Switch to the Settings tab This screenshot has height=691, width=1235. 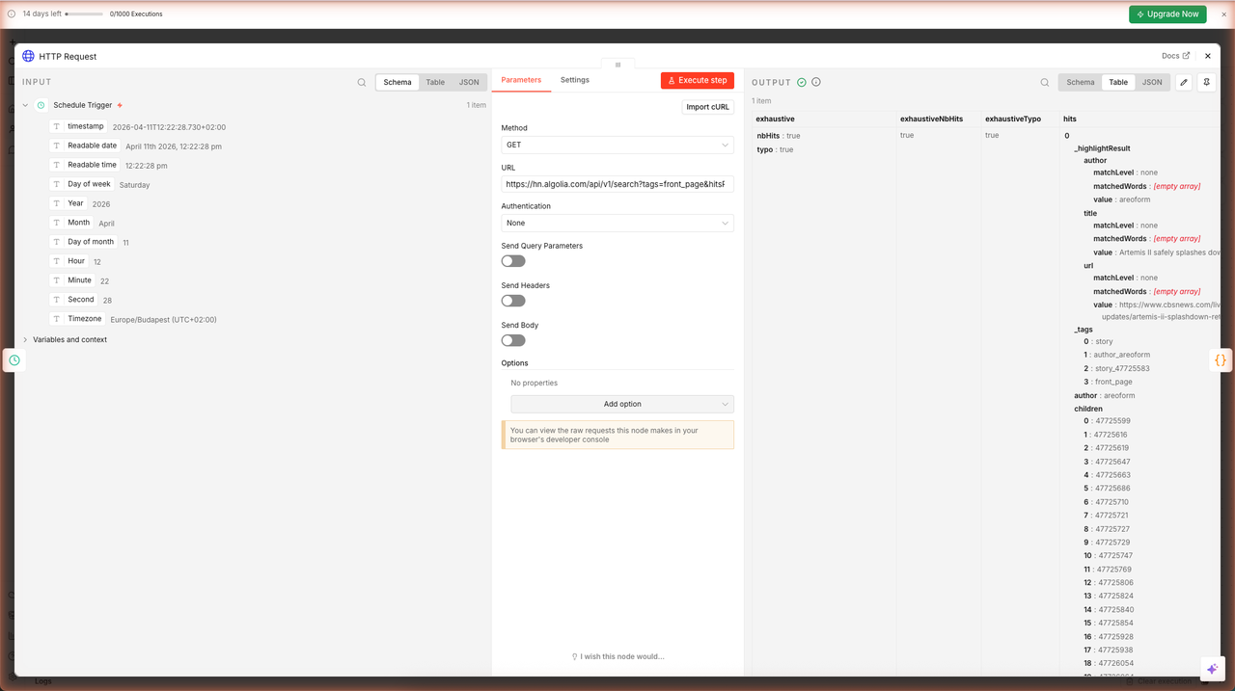coord(575,80)
